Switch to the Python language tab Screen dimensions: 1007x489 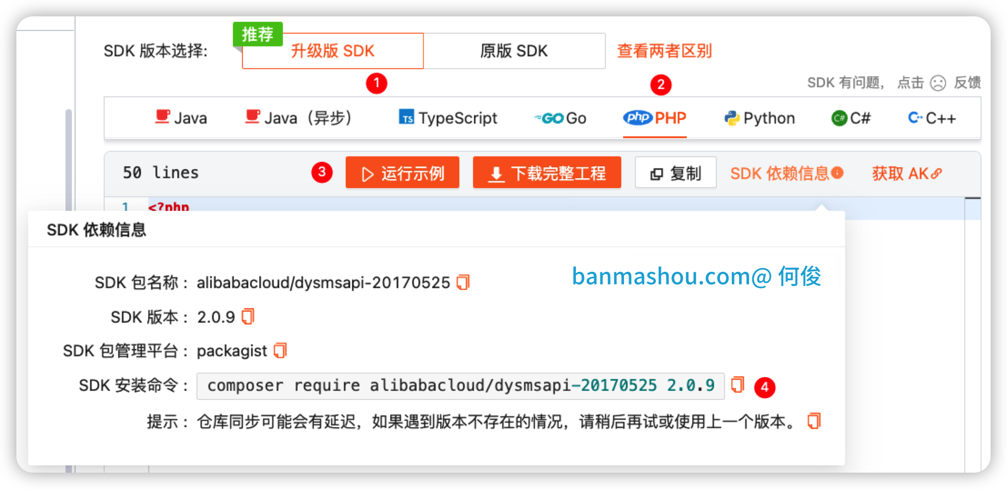pyautogui.click(x=760, y=118)
